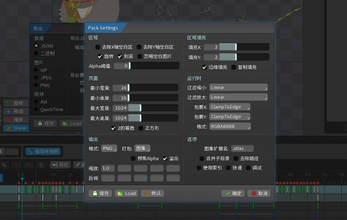Confirm with the 确定 checkmark button
This screenshot has height=220, width=347.
pyautogui.click(x=233, y=193)
